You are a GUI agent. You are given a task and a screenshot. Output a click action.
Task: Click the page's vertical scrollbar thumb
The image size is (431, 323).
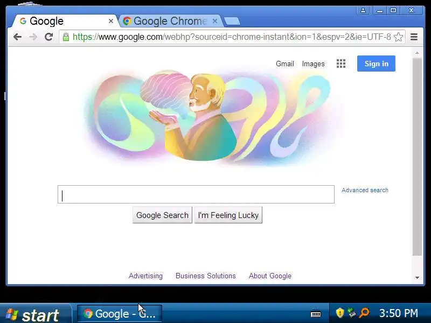[x=417, y=157]
